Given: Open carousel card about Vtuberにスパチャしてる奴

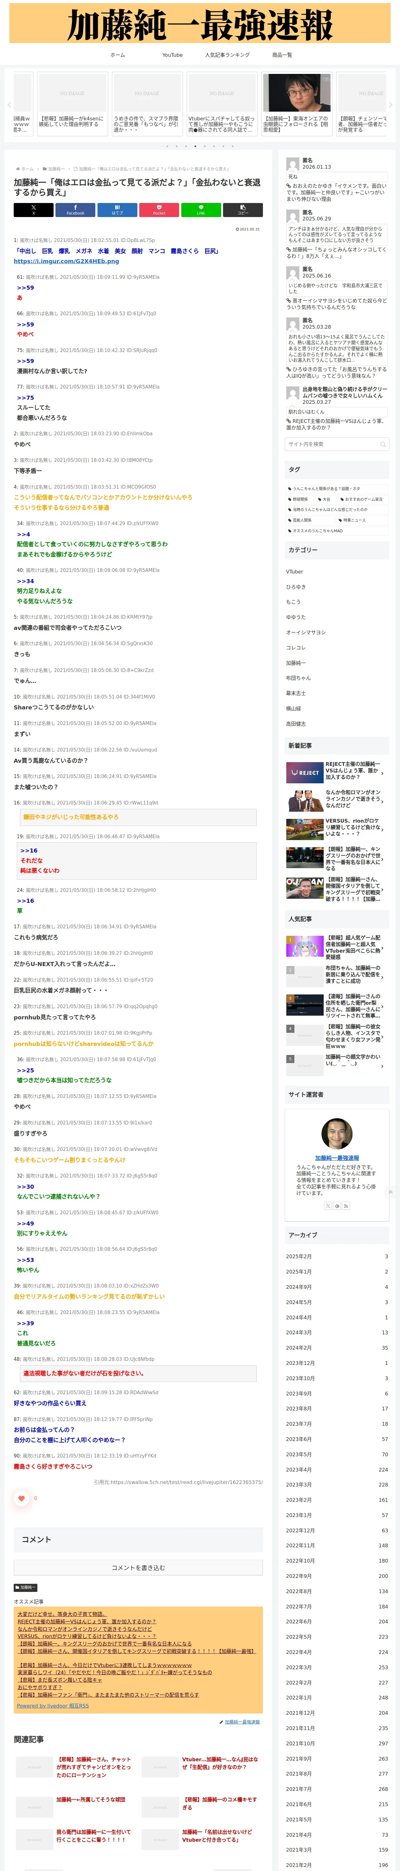Looking at the screenshot, I should [222, 103].
